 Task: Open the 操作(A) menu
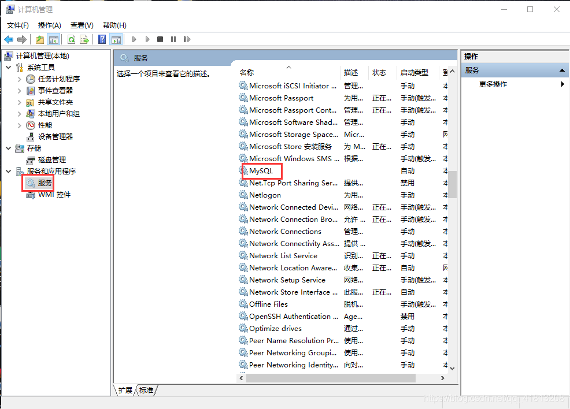(50, 25)
